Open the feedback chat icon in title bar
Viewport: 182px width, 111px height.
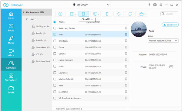155,5
